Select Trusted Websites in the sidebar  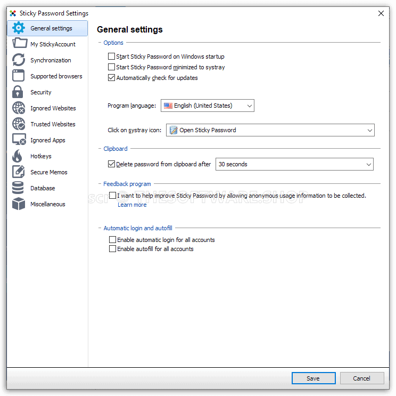tap(47, 124)
